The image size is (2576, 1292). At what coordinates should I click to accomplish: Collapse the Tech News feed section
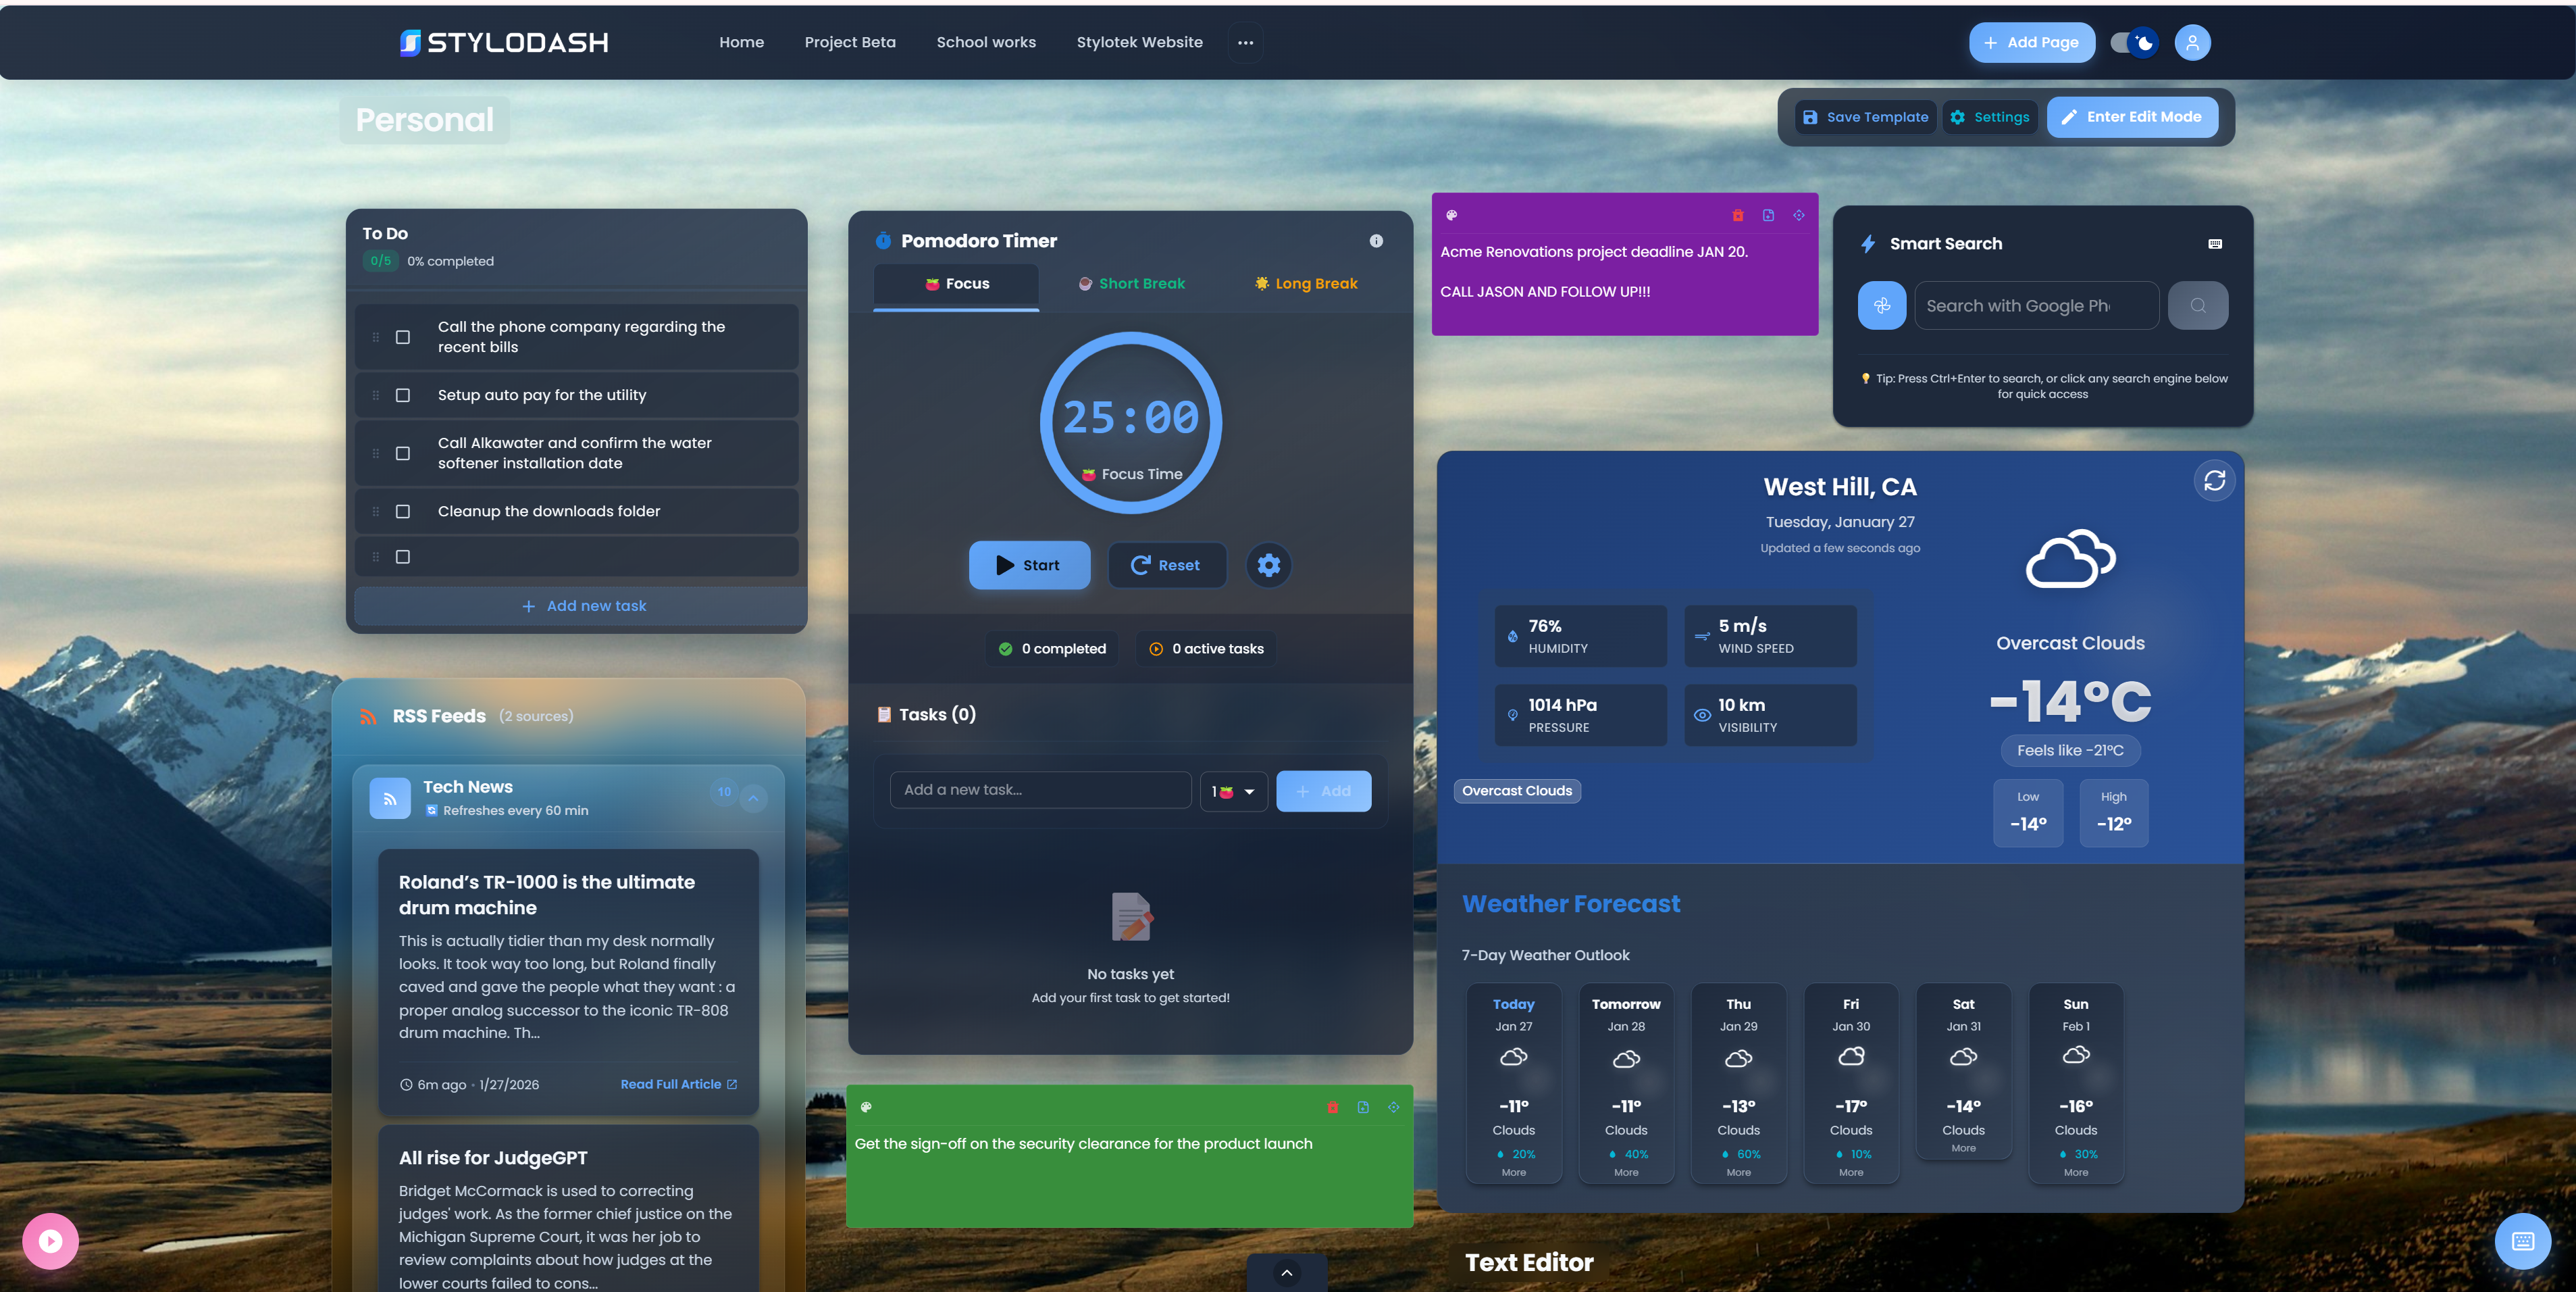click(x=753, y=797)
